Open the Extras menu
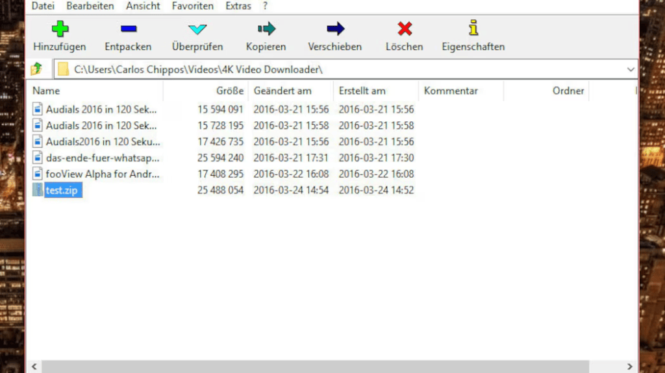 [238, 6]
